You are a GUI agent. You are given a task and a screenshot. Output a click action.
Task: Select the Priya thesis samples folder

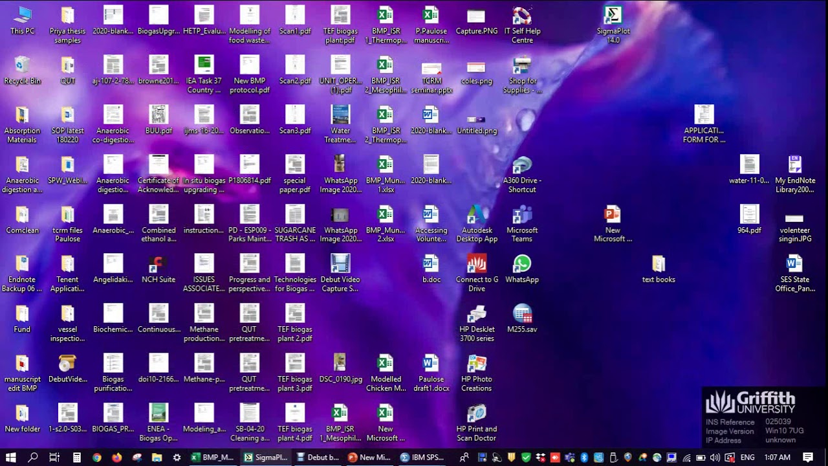(68, 25)
